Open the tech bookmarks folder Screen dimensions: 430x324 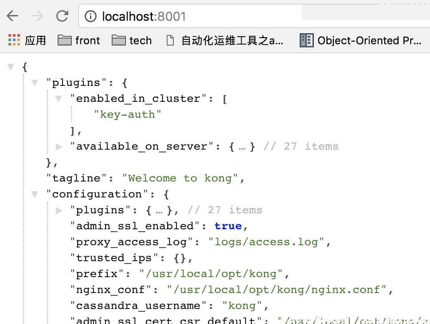132,40
